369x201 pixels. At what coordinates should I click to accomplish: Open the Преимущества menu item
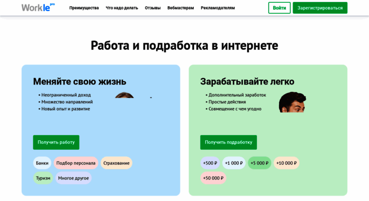[84, 8]
